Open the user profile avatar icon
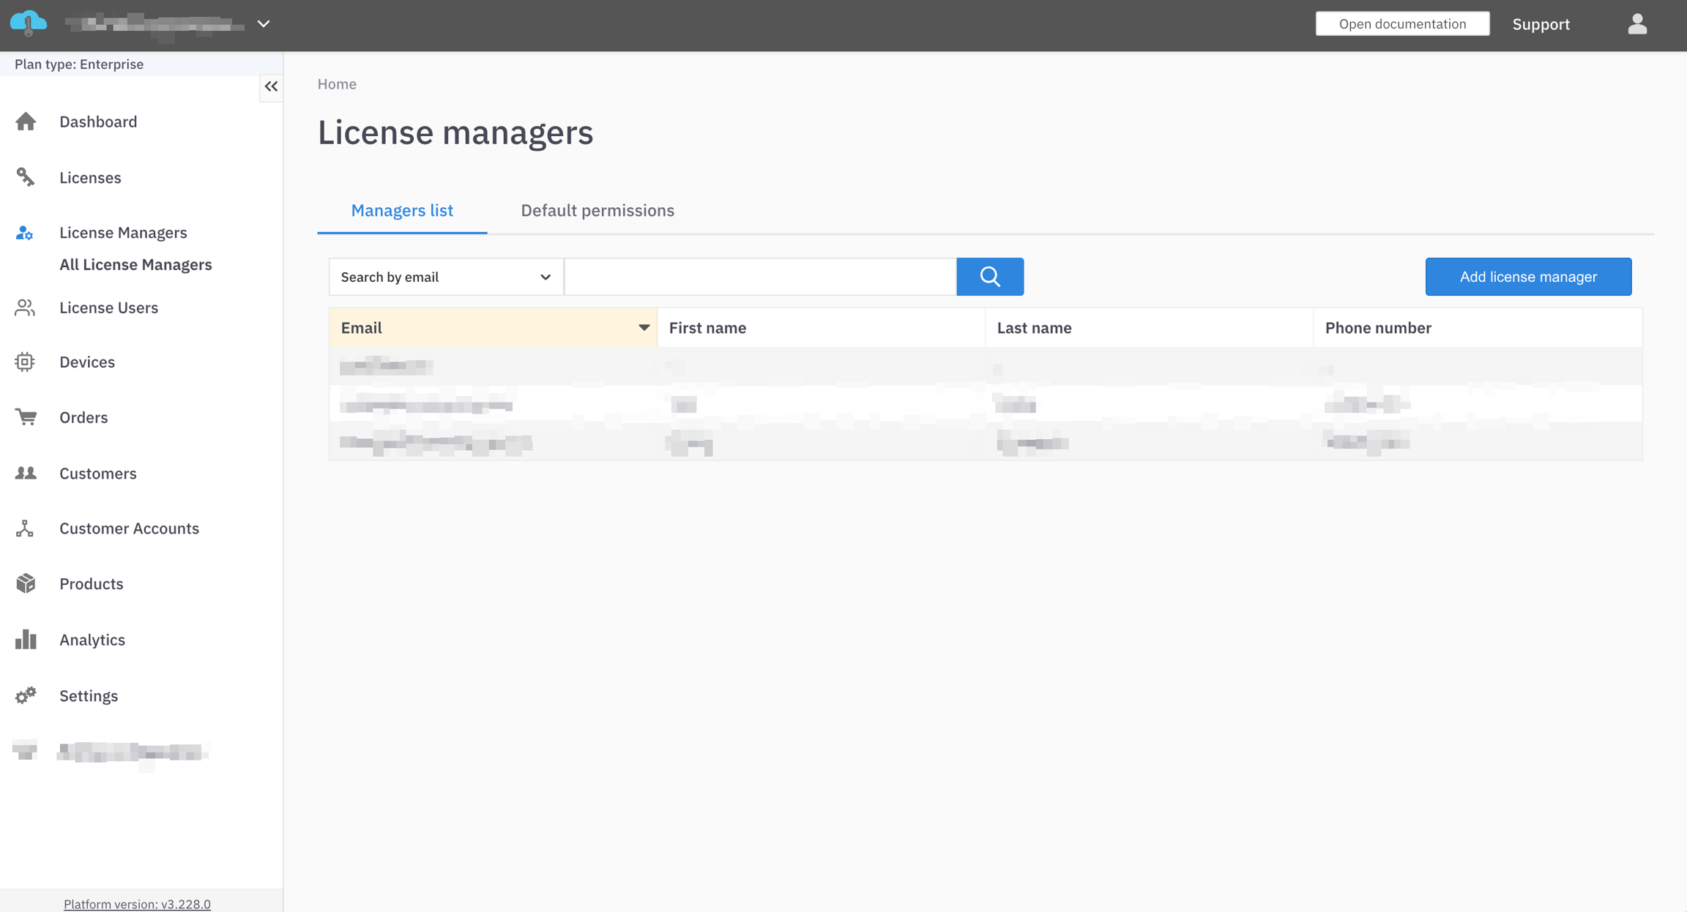 click(x=1637, y=24)
